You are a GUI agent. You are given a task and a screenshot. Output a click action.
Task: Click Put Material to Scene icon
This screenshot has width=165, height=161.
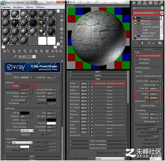[x=8, y=51]
